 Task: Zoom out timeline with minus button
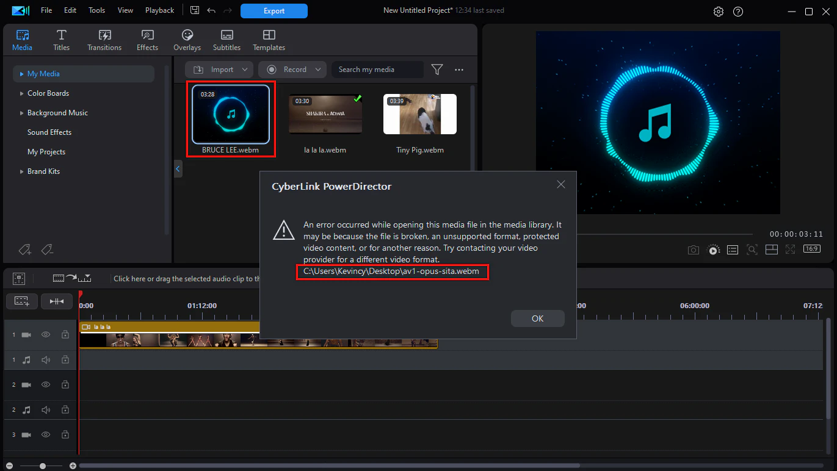(x=9, y=466)
